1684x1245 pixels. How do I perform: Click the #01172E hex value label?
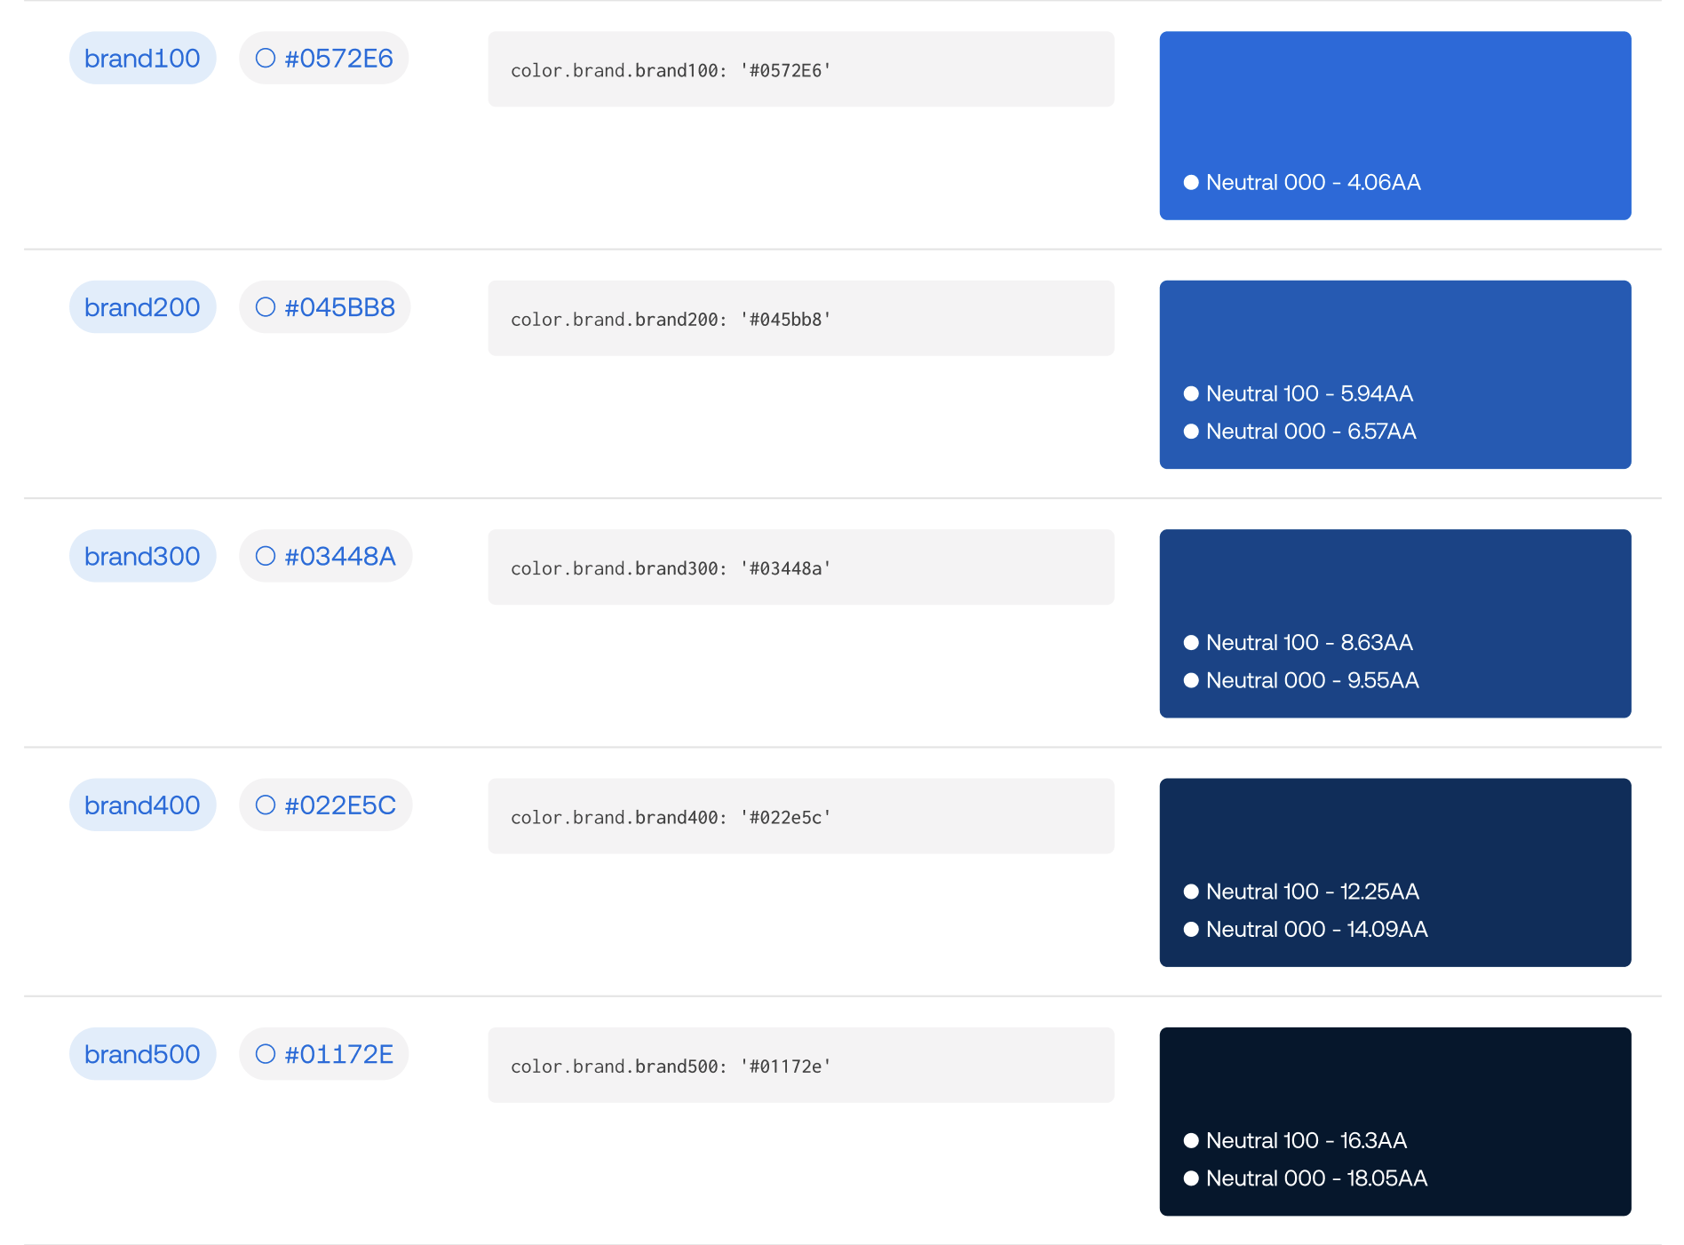(x=339, y=1054)
